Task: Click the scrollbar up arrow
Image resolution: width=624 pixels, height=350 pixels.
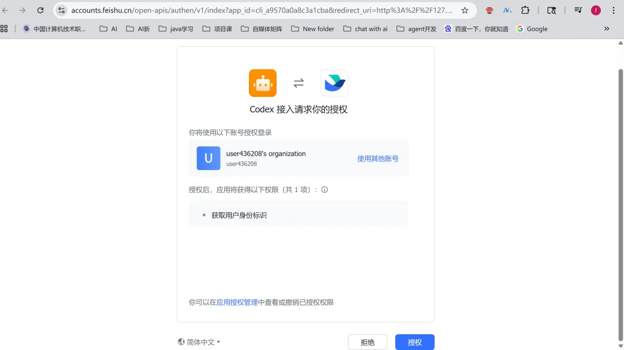Action: [x=621, y=43]
